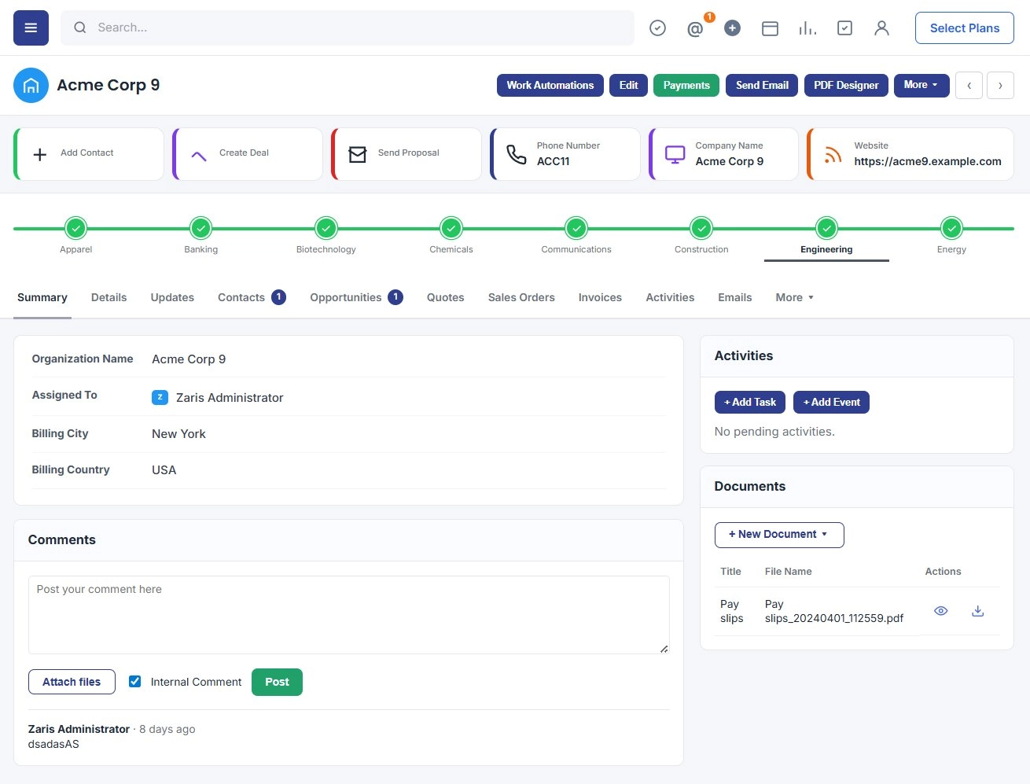Screen dimensions: 1030x784
Task: Download the Pay slips document
Action: point(978,611)
